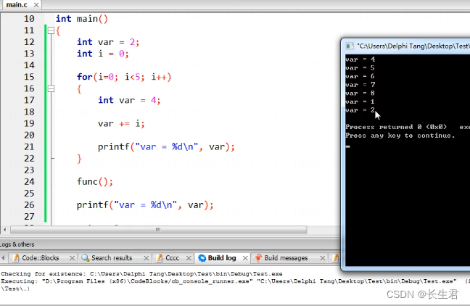Click the Search results magnifier icon
This screenshot has height=306, width=470.
86,258
